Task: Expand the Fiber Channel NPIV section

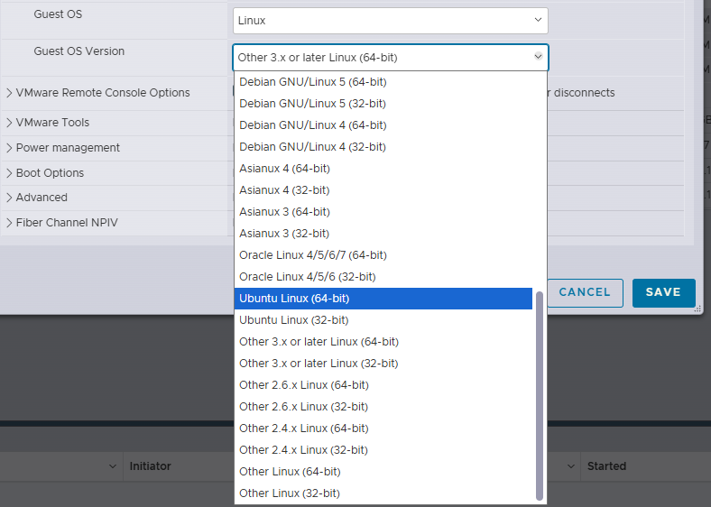Action: pos(9,223)
